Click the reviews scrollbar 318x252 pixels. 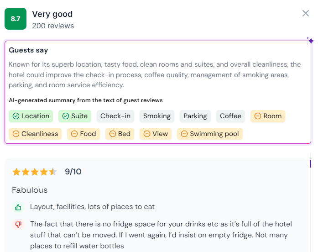coord(310,163)
